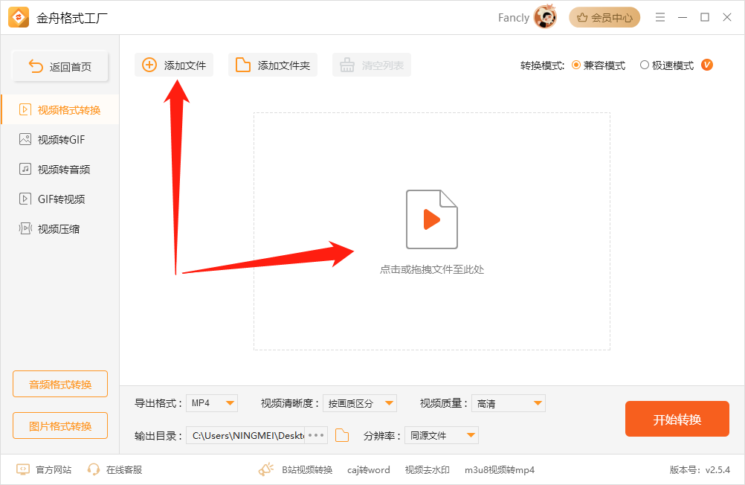Expand the 导出格式 MP4 dropdown

[211, 403]
